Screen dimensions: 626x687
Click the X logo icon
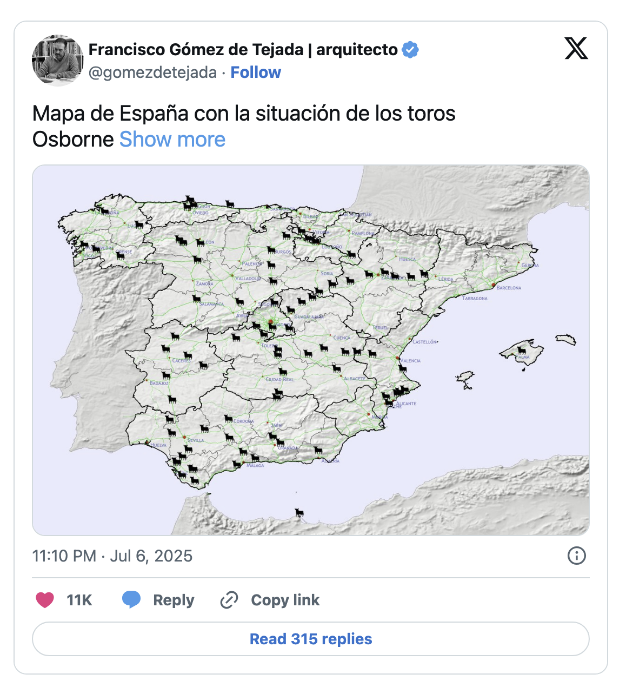point(576,48)
